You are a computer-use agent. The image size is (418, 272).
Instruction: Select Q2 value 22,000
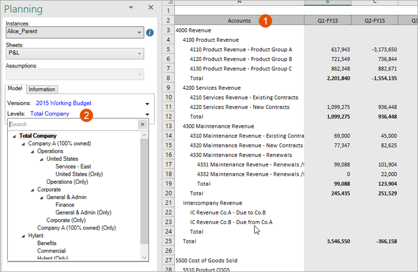(375, 174)
